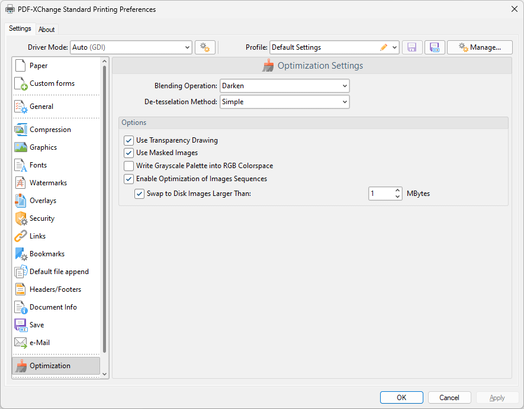This screenshot has width=524, height=409.
Task: Click the save profile floppy icon
Action: [x=412, y=47]
